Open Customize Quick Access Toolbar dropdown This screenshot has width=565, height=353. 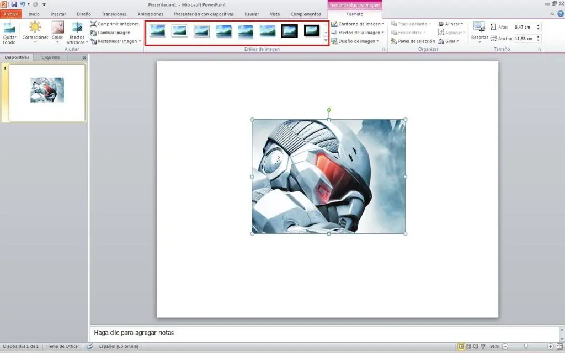coord(44,4)
